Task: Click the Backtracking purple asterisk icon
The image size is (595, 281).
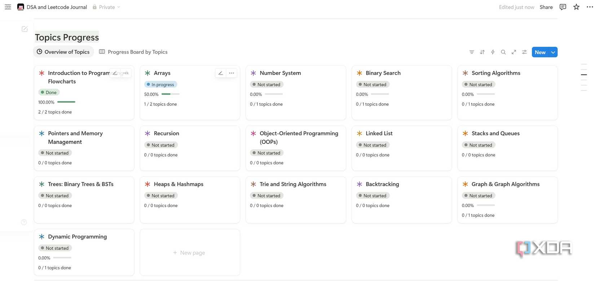Action: tap(359, 184)
